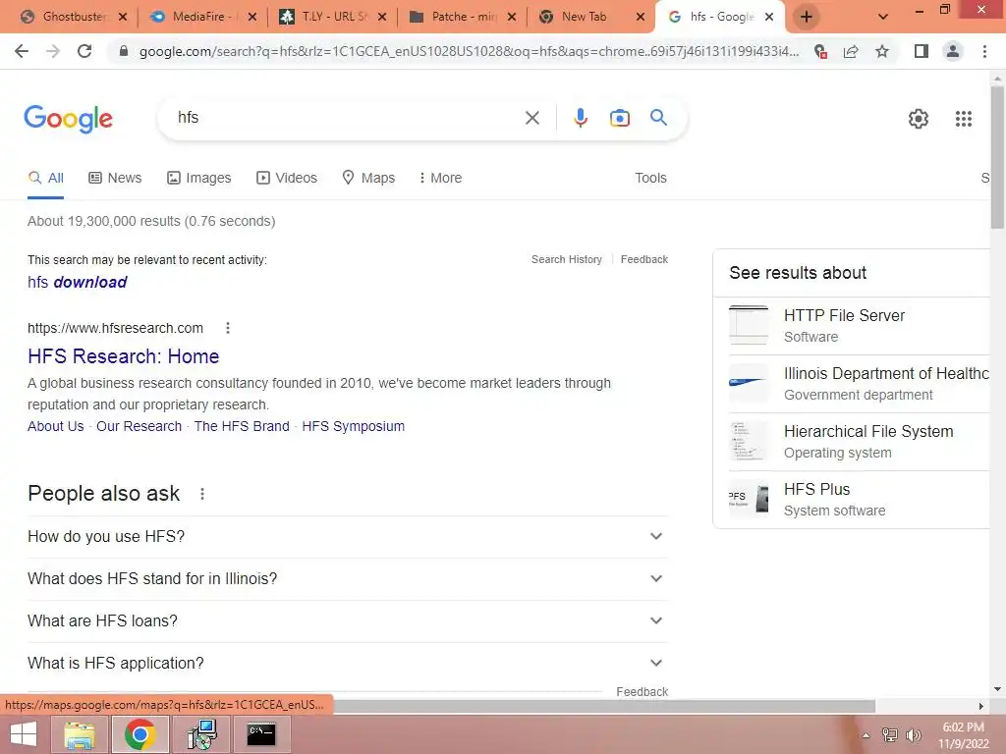Switch to Videos results tab
The height and width of the screenshot is (754, 1006).
[x=287, y=178]
